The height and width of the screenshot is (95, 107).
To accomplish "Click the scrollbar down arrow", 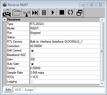I will click(x=102, y=84).
